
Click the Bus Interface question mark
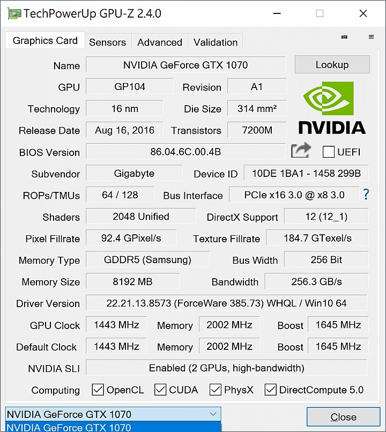(x=366, y=195)
